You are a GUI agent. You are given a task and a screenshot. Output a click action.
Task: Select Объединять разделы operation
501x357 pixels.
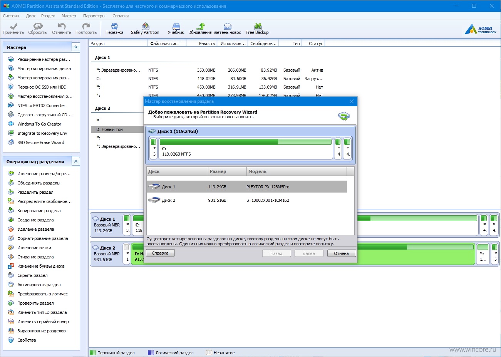pos(34,183)
